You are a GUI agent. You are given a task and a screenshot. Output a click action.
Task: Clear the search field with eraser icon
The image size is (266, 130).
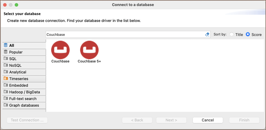(207, 34)
